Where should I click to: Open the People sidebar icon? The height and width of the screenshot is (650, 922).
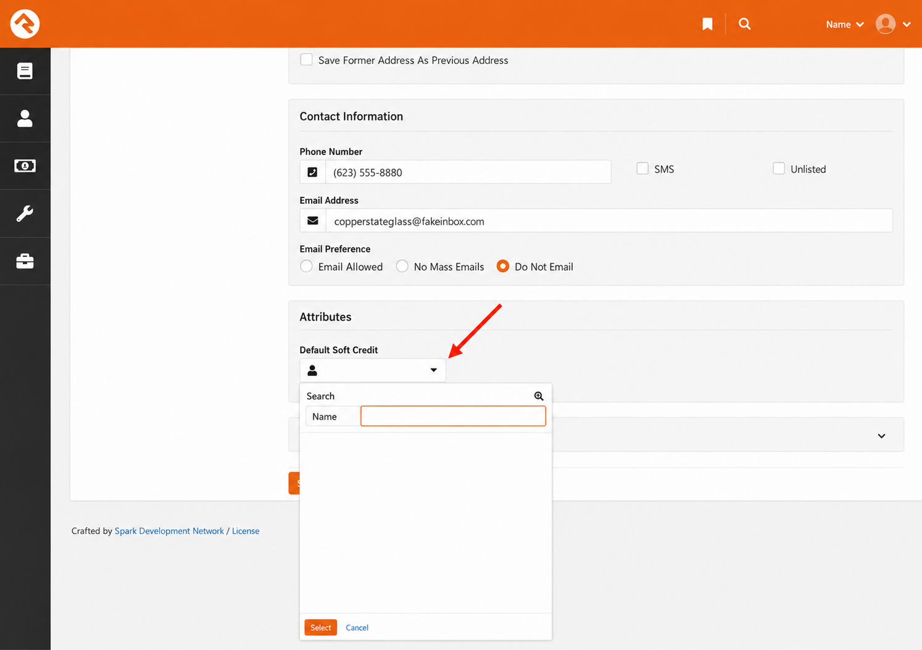tap(25, 119)
